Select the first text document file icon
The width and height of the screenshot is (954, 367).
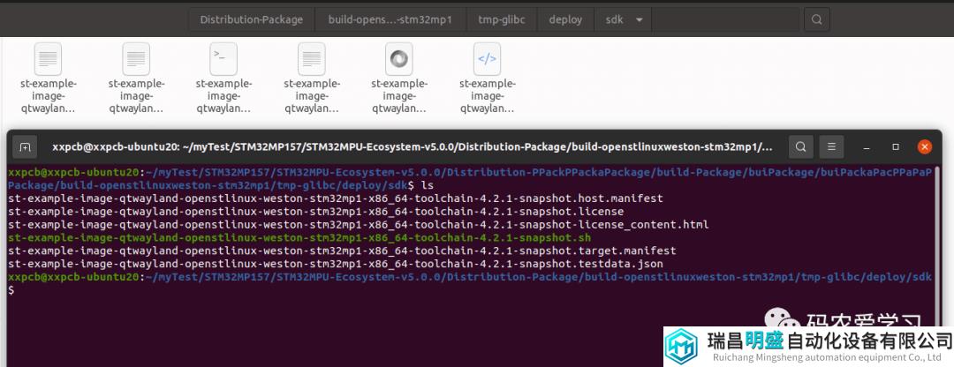[48, 59]
